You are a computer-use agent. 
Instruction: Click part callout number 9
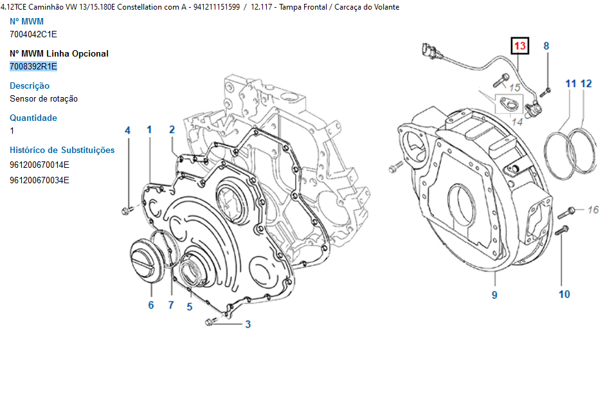coord(494,295)
